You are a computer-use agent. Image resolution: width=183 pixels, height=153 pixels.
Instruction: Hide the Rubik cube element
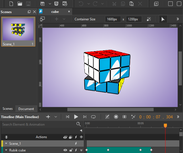(65, 150)
